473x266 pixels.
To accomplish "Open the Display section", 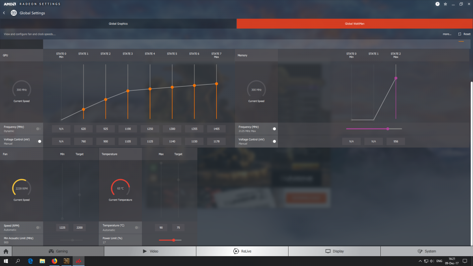I will click(334, 251).
